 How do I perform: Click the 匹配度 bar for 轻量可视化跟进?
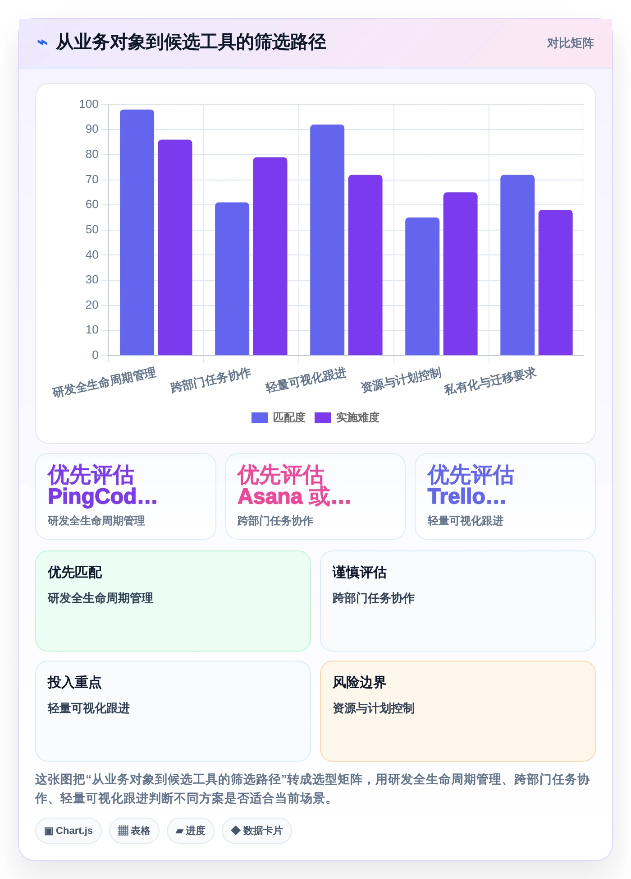click(327, 240)
